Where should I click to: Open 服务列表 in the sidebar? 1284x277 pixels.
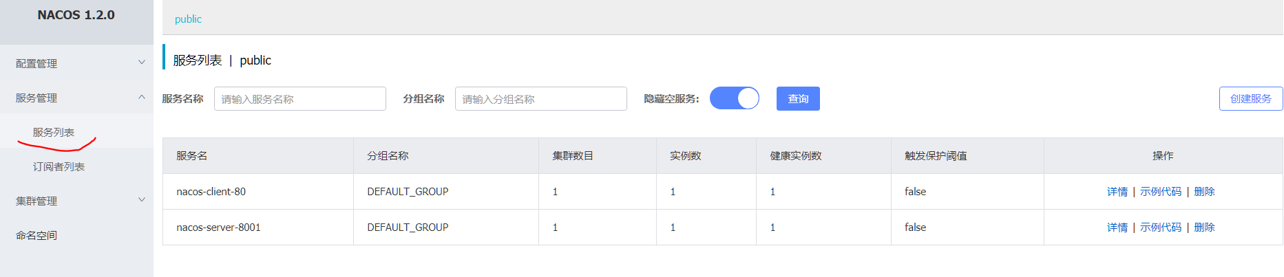[54, 132]
